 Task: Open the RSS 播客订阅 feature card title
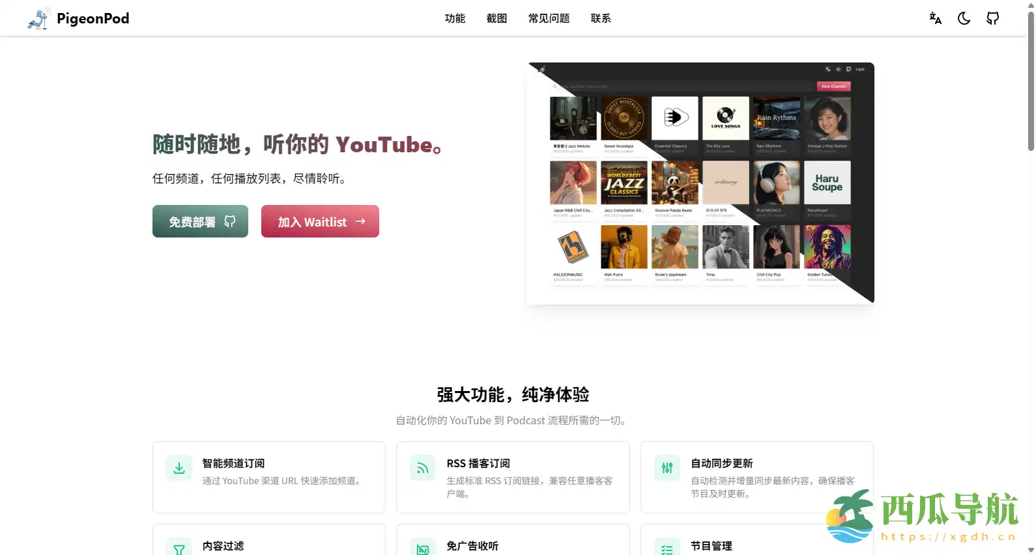[478, 463]
